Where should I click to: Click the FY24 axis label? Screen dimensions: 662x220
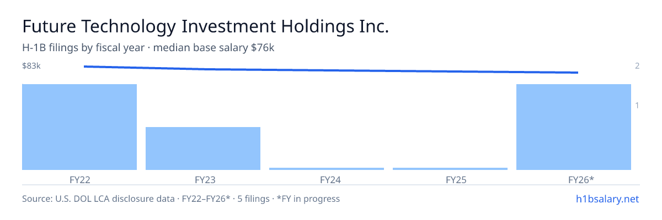[x=327, y=179]
